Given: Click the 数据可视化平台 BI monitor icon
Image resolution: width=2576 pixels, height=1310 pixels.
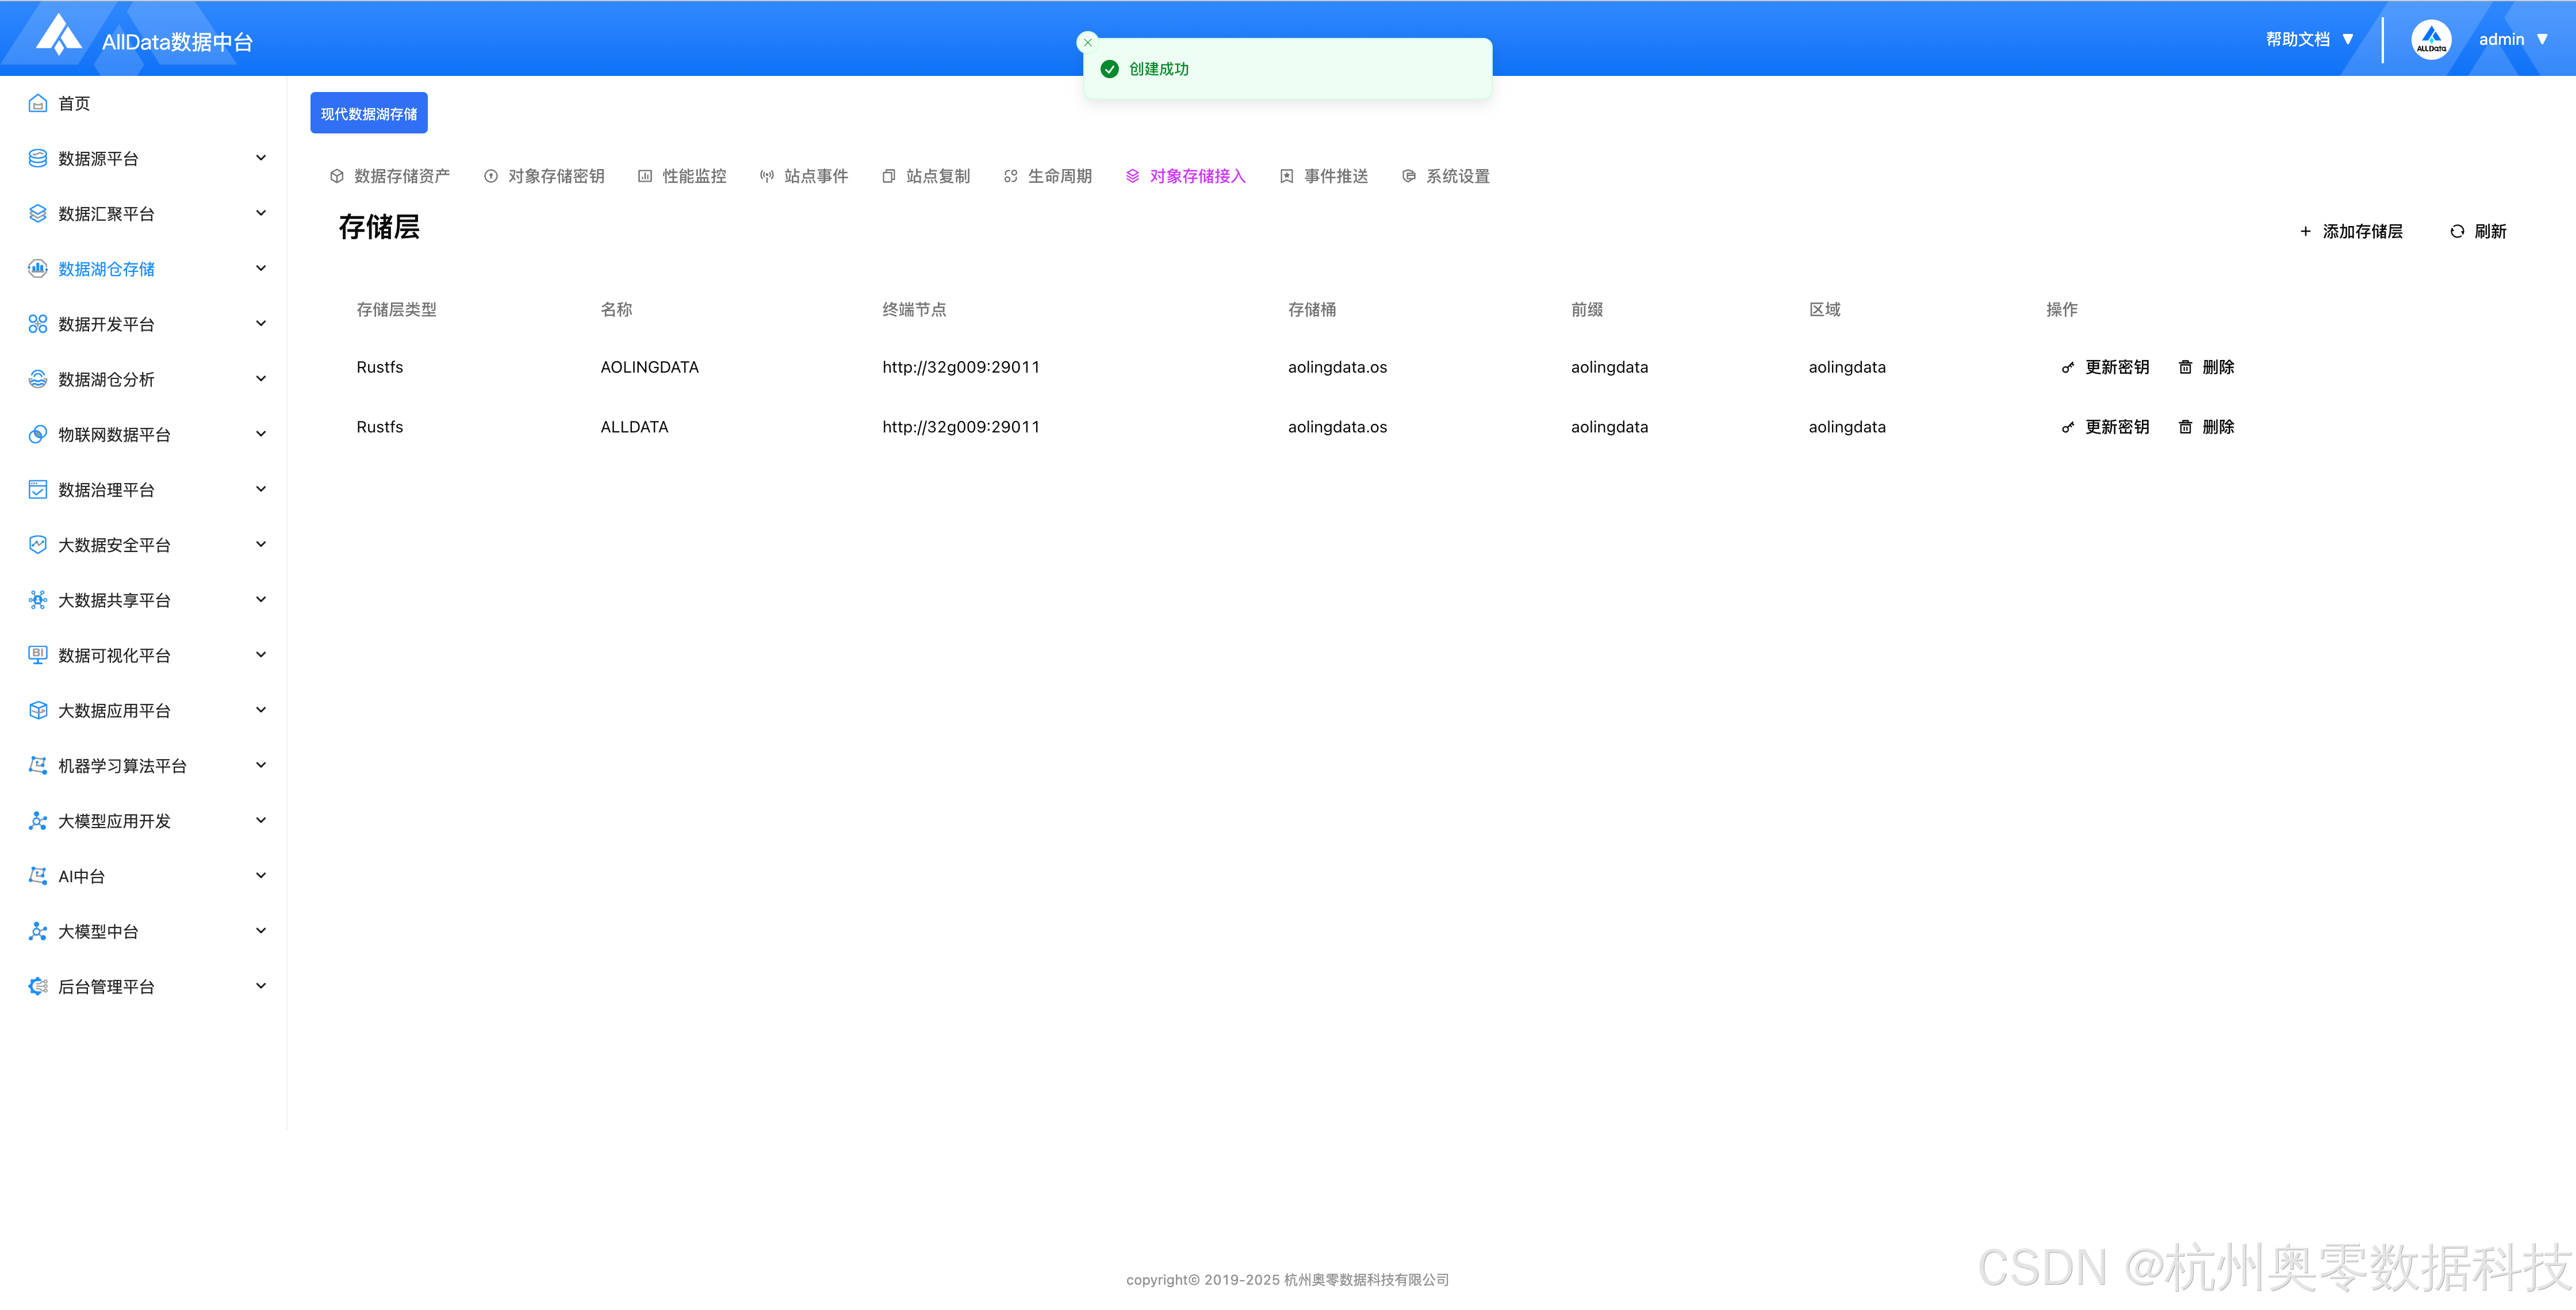Looking at the screenshot, I should click(38, 655).
